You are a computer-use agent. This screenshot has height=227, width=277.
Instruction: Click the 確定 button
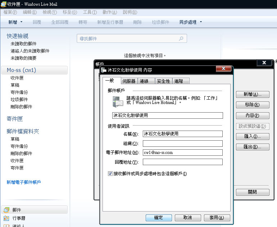[159, 218]
